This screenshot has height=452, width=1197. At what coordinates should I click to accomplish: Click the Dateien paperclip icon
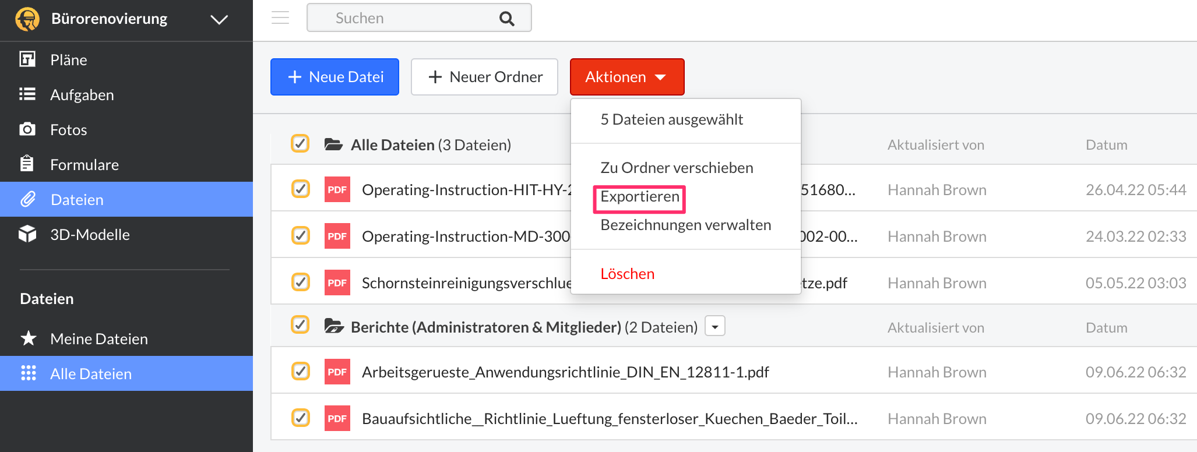pyautogui.click(x=28, y=199)
